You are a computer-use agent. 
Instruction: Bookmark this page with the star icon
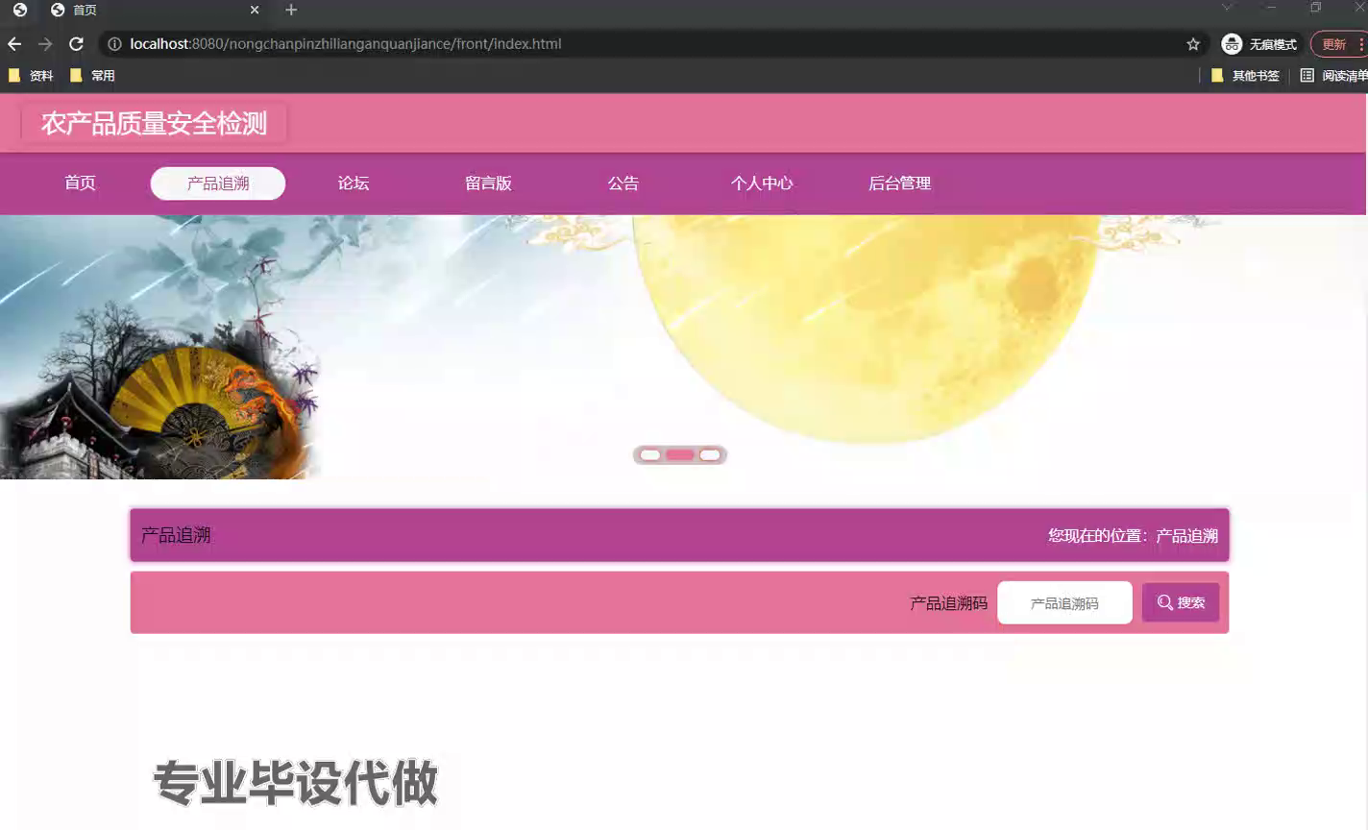pyautogui.click(x=1193, y=44)
